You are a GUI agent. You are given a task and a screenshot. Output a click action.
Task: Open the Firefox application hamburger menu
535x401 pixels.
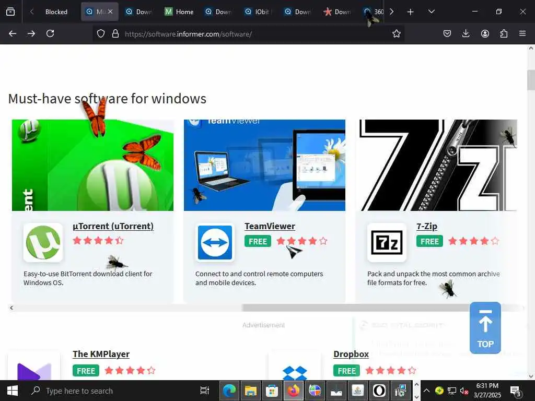click(x=522, y=34)
